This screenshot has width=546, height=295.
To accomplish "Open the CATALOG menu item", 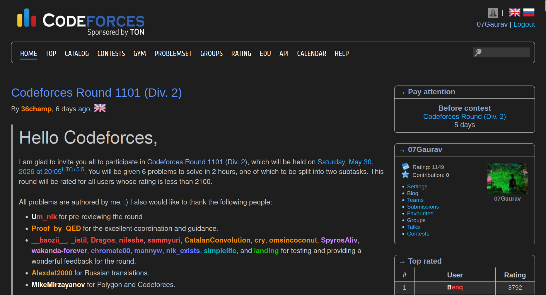I will tap(77, 54).
